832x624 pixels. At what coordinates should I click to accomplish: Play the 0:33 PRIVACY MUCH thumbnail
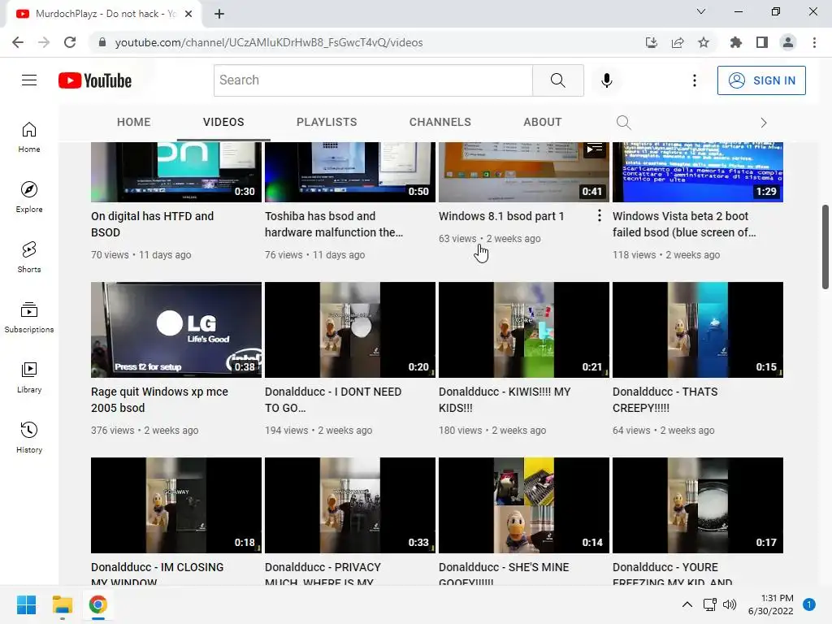(x=350, y=505)
